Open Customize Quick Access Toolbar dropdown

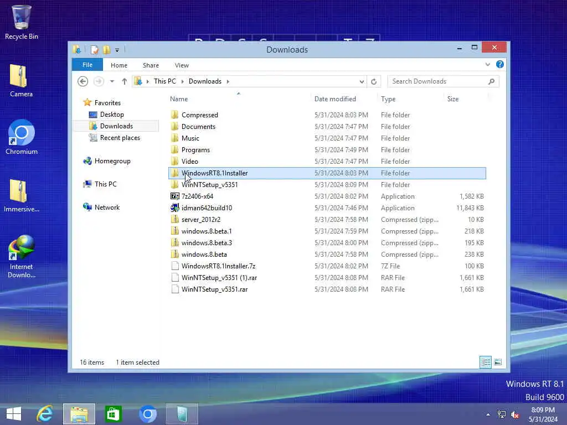click(x=117, y=50)
